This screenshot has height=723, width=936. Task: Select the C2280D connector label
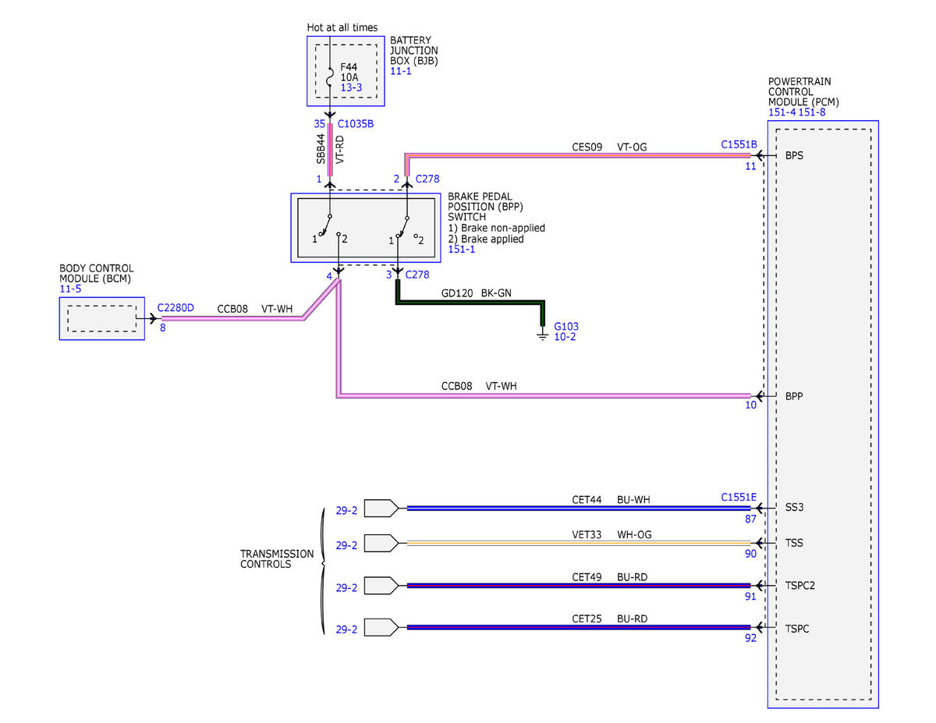coord(176,308)
